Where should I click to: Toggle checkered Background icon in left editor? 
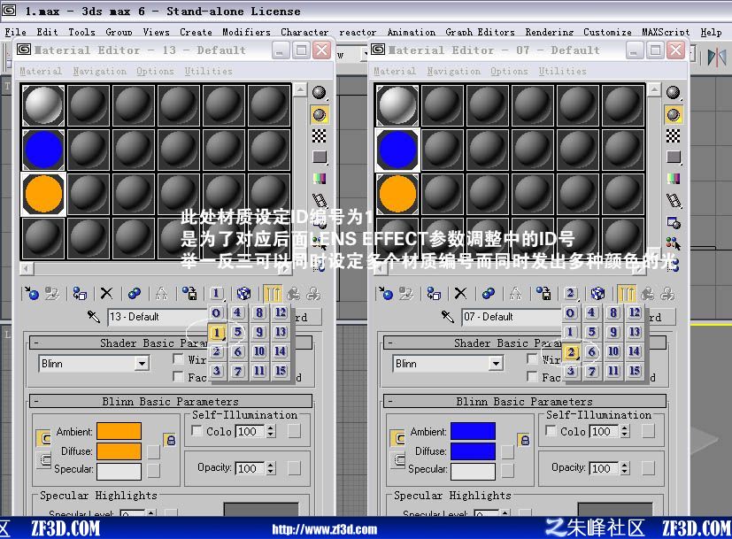pos(320,136)
